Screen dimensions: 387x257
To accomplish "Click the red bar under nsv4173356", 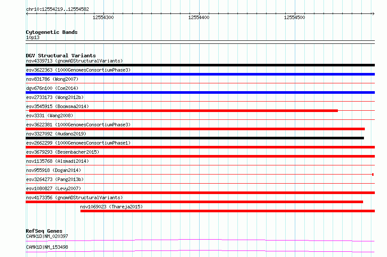I will pos(194,202).
